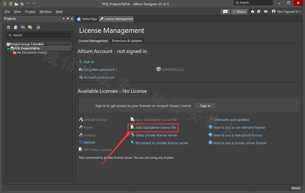
Task: Click the Share button
Action: tap(239, 12)
